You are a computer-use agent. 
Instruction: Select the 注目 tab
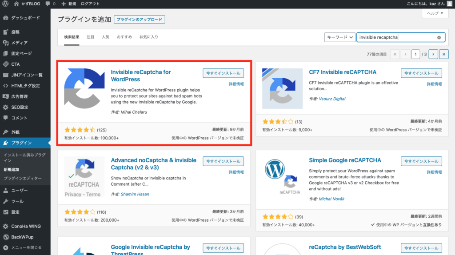(90, 37)
